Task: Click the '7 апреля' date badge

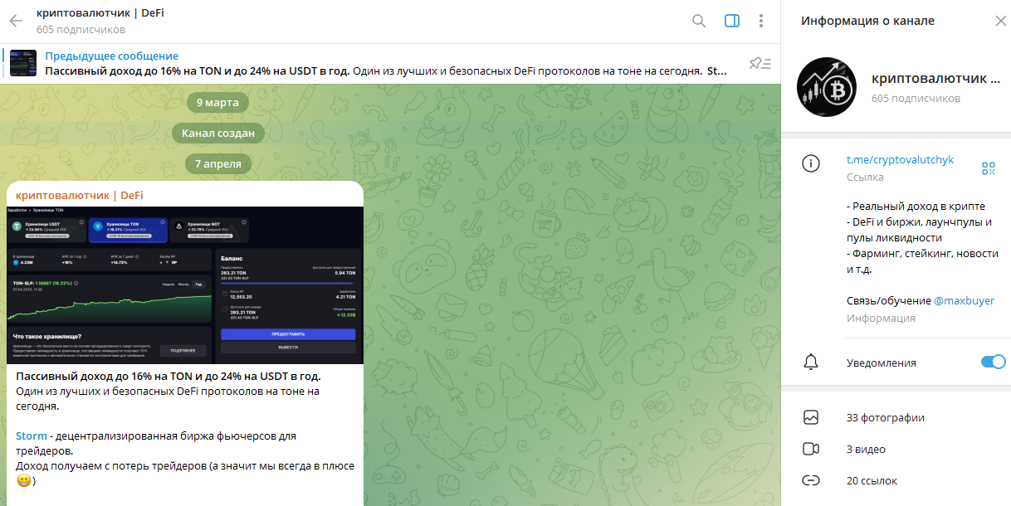Action: (x=218, y=163)
